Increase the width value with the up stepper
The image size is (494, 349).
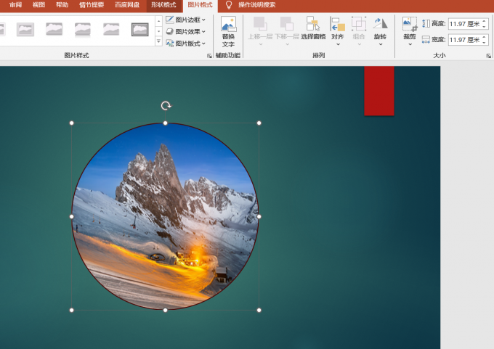point(485,37)
